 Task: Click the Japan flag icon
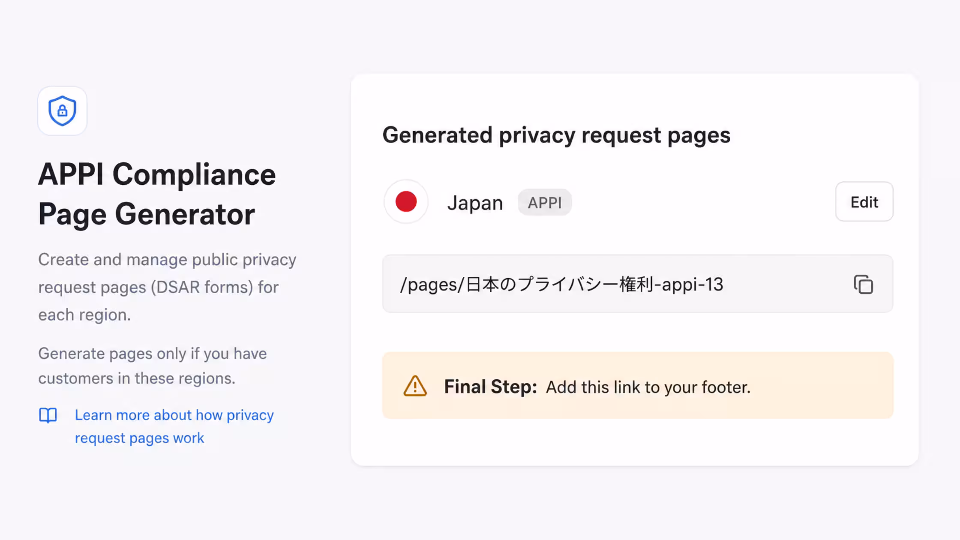[406, 201]
